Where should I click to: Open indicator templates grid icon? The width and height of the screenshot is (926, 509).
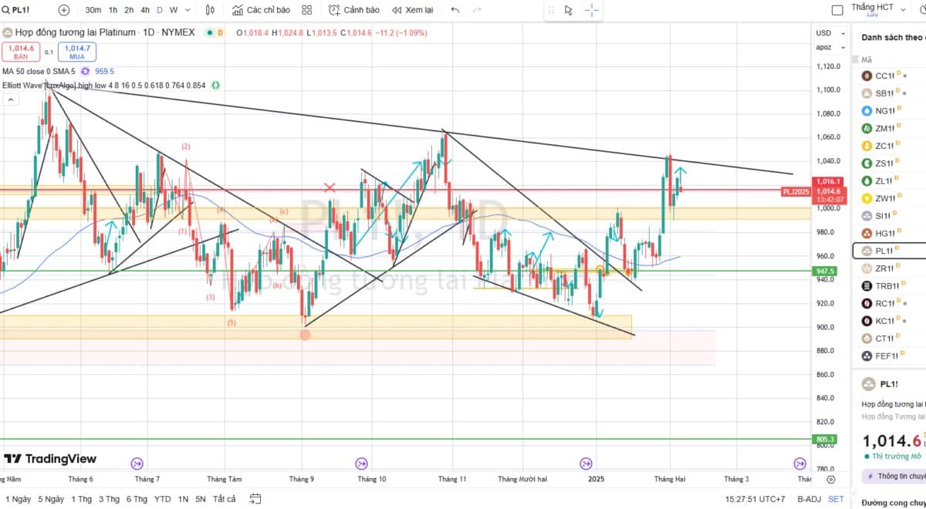pos(307,10)
